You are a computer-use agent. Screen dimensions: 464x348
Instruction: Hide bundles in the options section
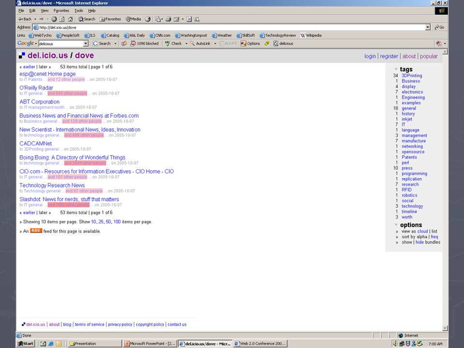(420, 242)
